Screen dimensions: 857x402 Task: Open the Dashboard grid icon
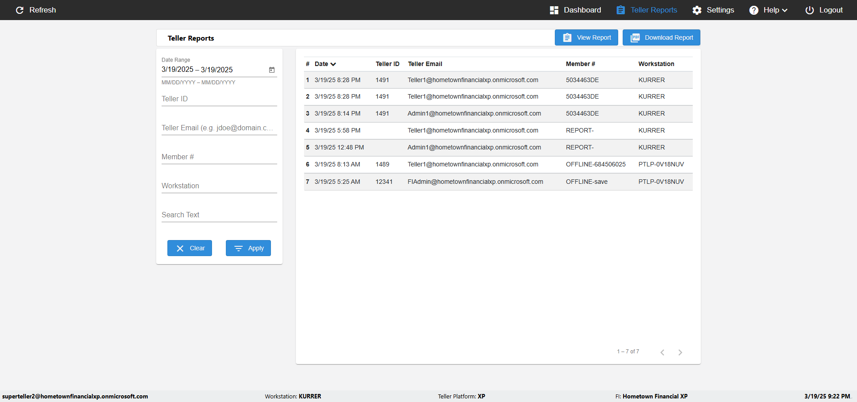click(554, 10)
